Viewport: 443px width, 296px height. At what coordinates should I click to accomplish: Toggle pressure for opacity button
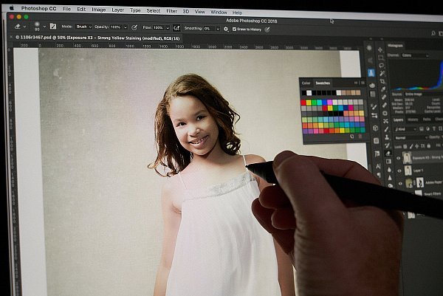tap(134, 27)
